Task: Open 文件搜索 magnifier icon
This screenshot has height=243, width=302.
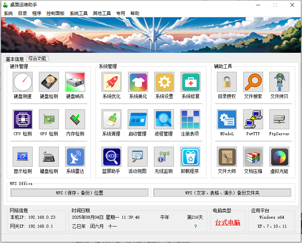Action: [x=253, y=82]
